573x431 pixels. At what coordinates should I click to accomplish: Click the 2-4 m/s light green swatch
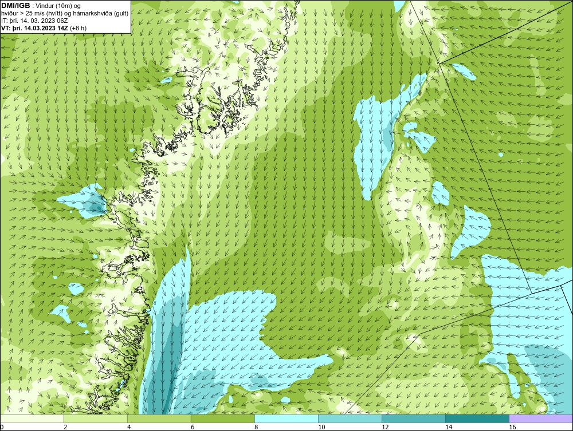(96, 418)
